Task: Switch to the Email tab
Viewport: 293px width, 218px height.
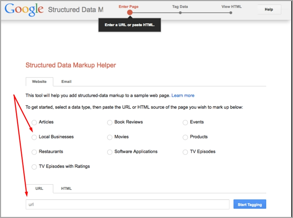Action: [x=66, y=82]
